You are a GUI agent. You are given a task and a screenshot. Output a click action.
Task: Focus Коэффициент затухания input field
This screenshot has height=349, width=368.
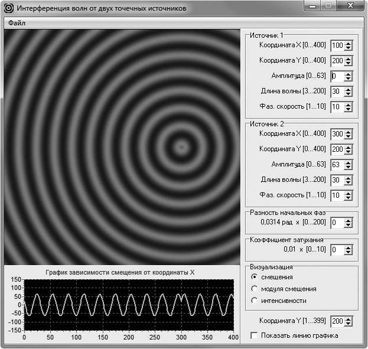click(337, 250)
